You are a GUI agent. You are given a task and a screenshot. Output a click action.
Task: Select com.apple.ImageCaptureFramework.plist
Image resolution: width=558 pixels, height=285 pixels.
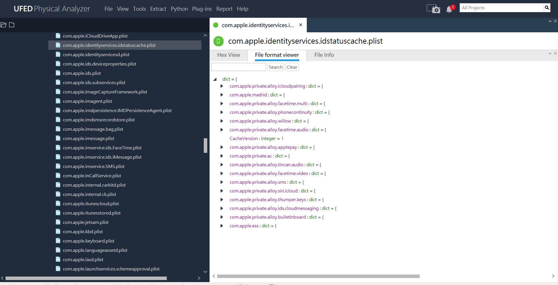click(x=105, y=92)
